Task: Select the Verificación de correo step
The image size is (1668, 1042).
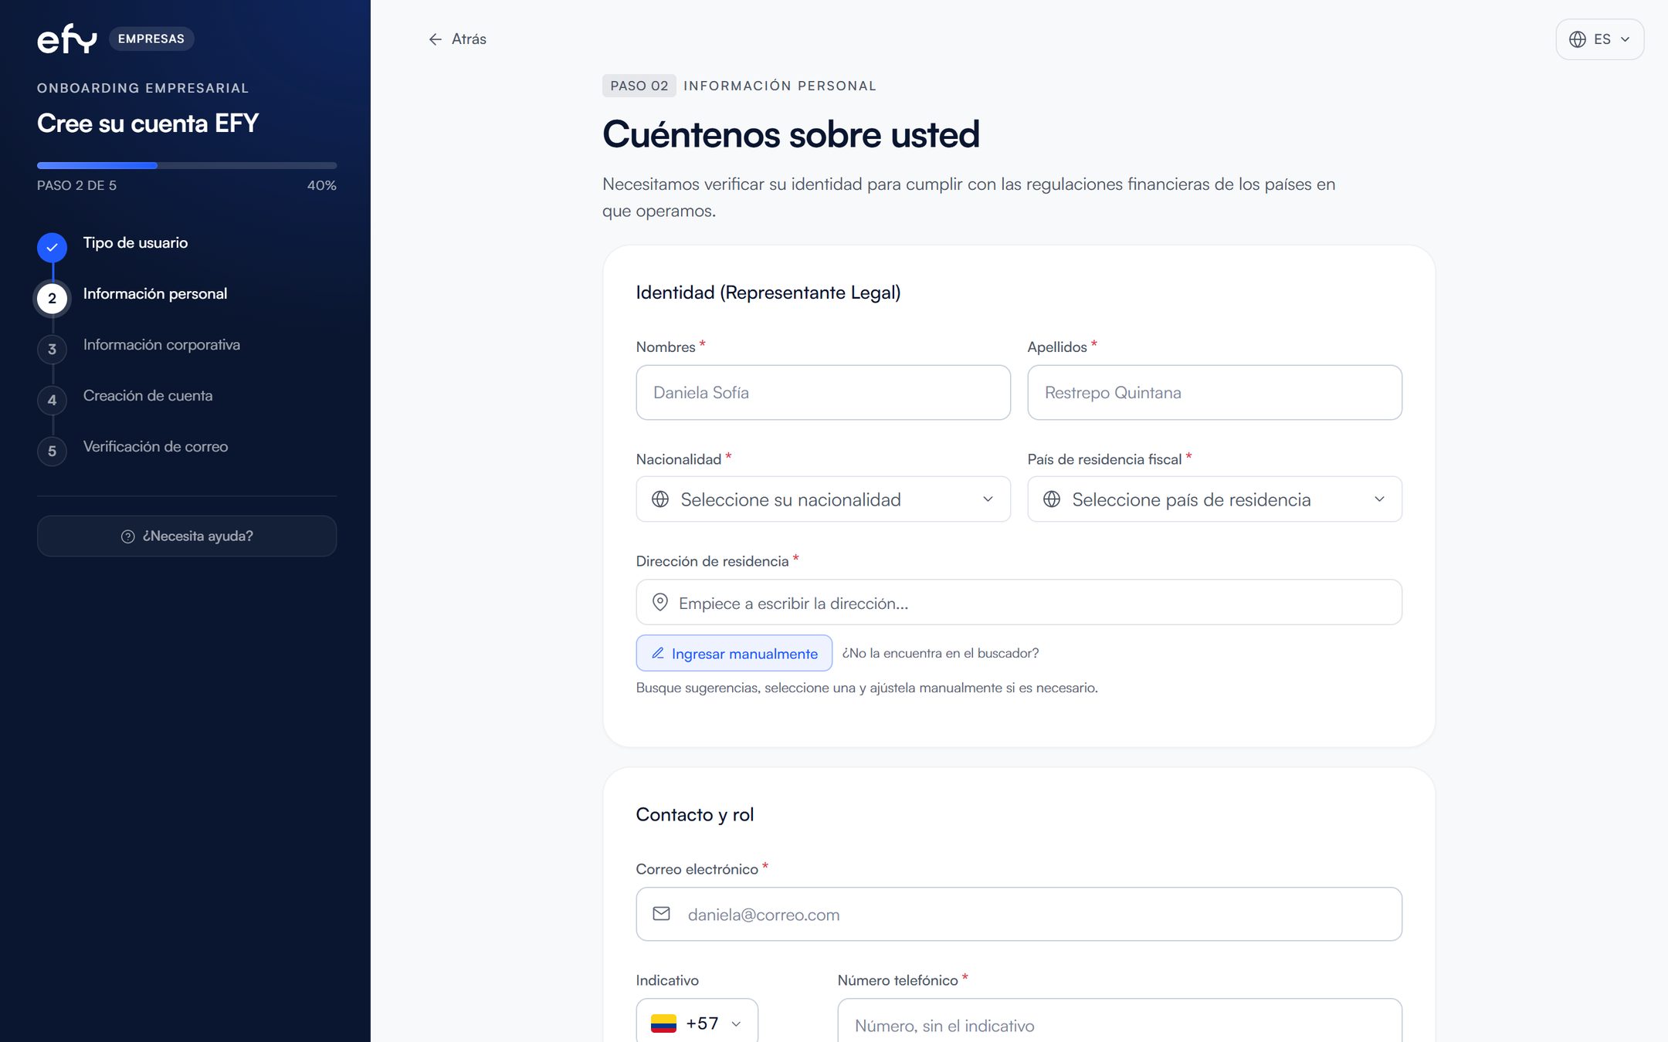Action: point(155,446)
